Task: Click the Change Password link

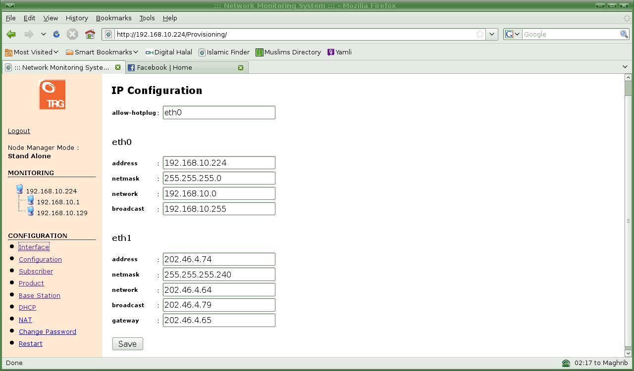Action: point(48,331)
